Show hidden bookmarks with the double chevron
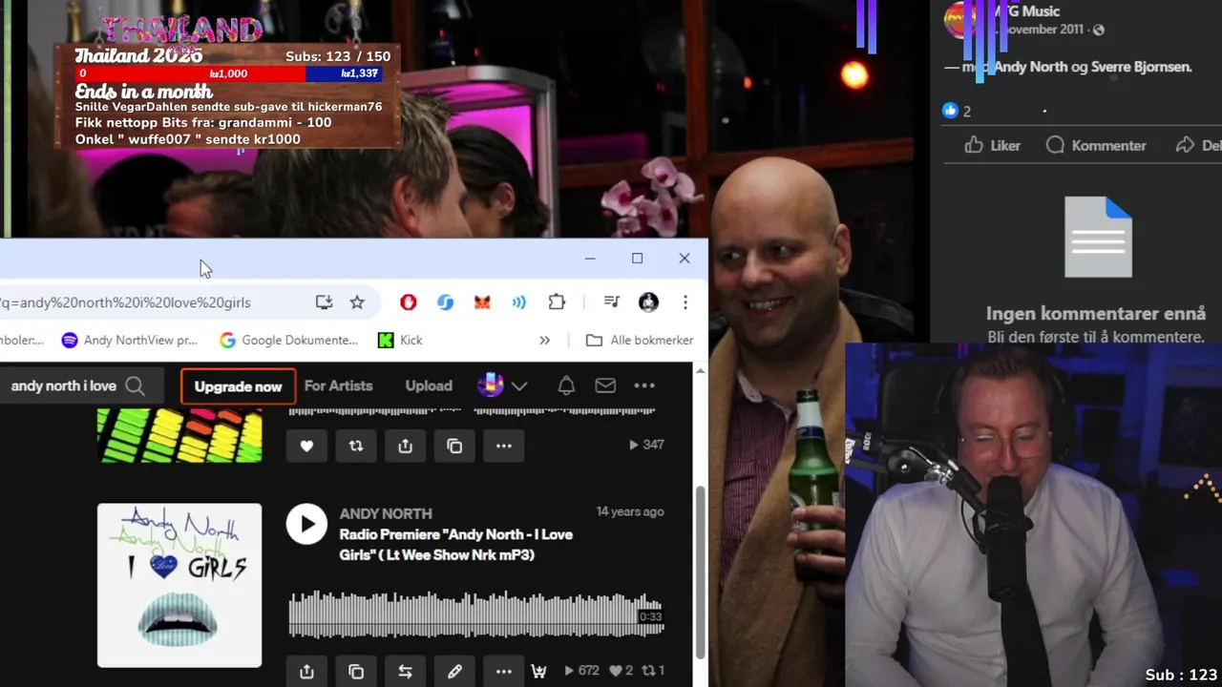Screen dimensions: 1222x687 point(544,340)
